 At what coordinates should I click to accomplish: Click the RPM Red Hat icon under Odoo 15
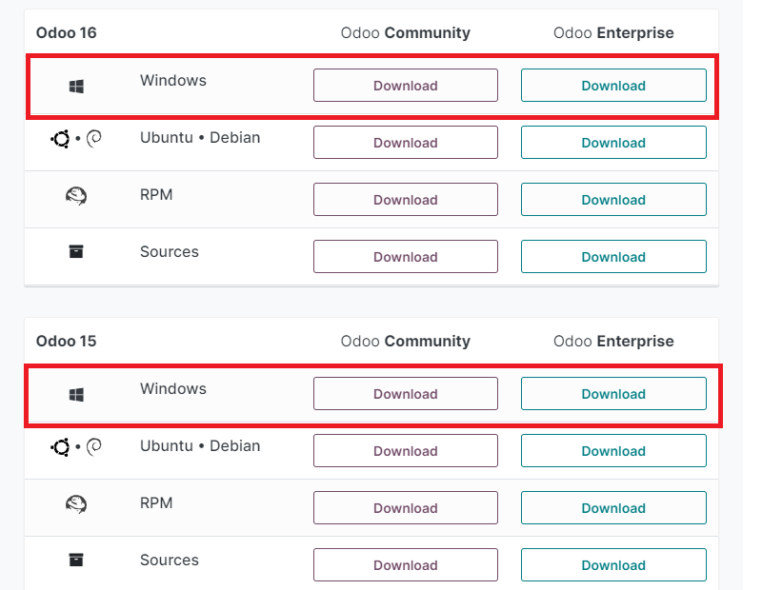coord(76,504)
